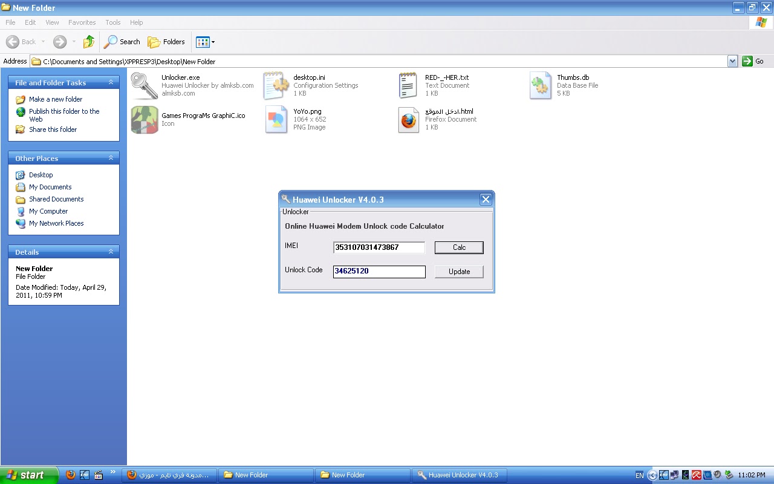Open Shared Documents link

pyautogui.click(x=56, y=199)
